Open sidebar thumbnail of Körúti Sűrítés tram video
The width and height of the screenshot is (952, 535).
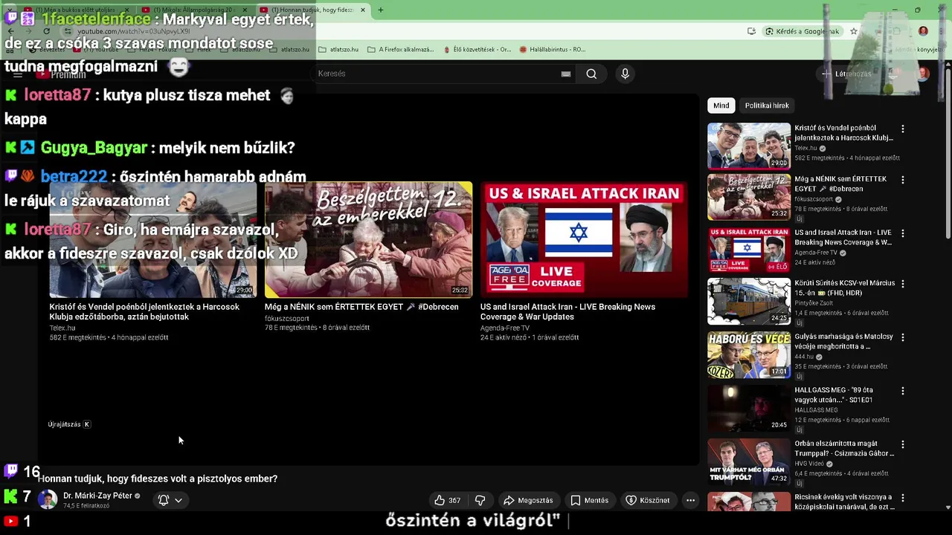coord(749,301)
